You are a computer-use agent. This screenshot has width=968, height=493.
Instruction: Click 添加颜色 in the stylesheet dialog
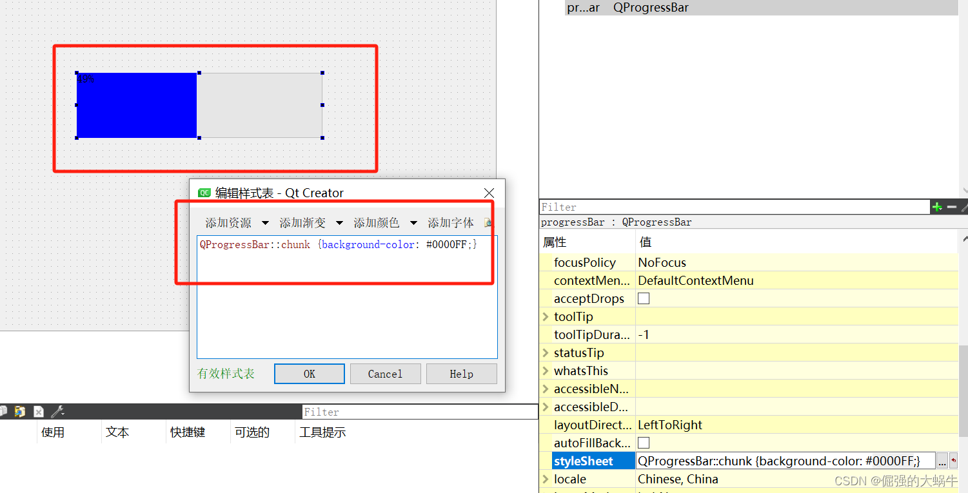[377, 223]
